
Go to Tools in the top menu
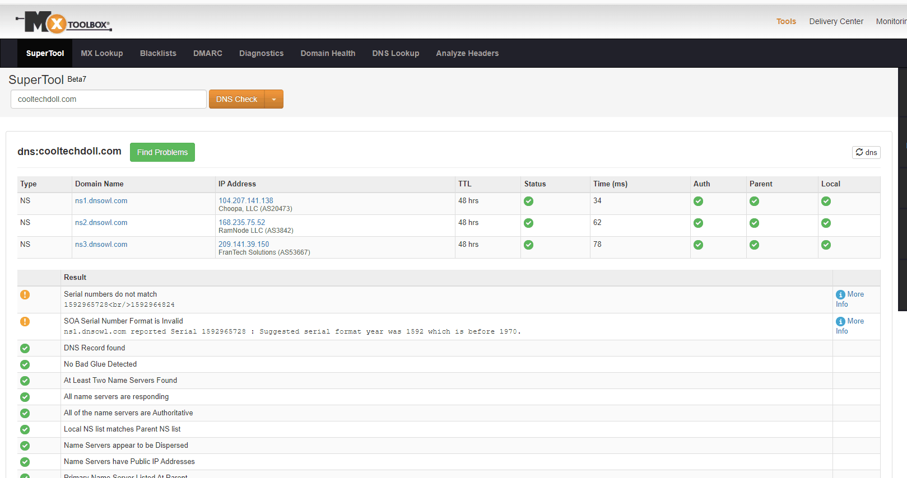pos(786,21)
